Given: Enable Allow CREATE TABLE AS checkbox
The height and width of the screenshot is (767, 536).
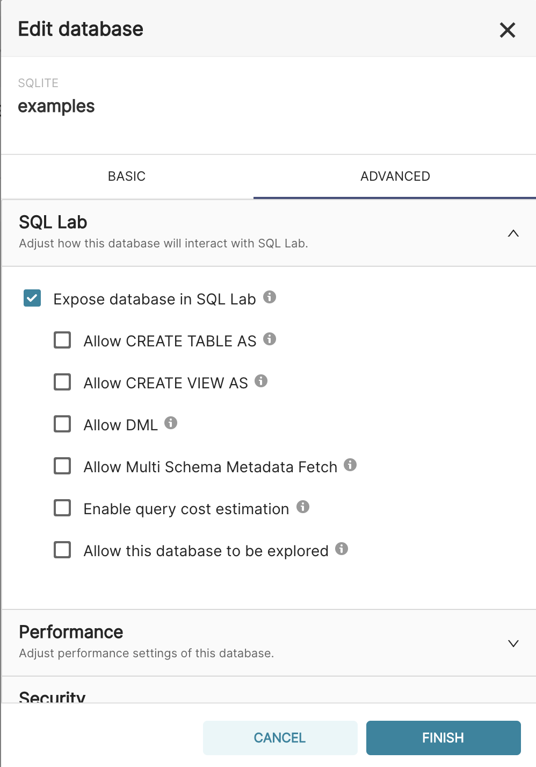Looking at the screenshot, I should pyautogui.click(x=62, y=340).
